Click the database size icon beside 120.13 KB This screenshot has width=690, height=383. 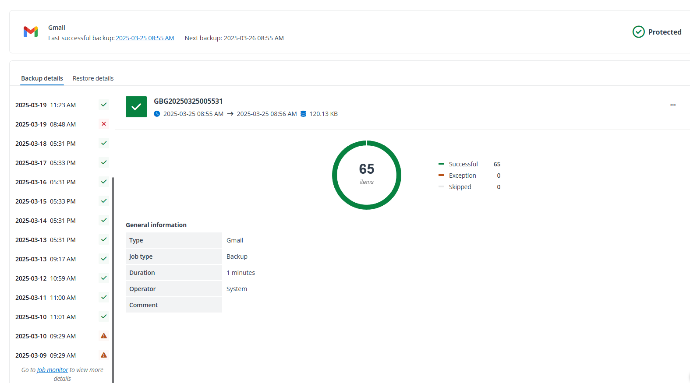303,114
